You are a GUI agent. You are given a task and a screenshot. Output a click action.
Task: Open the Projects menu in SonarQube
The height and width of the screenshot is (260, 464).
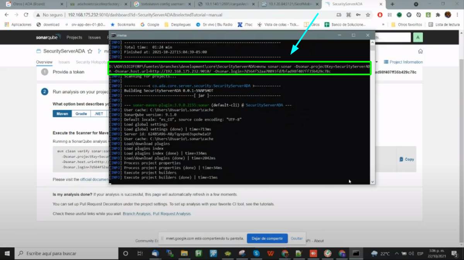tap(74, 37)
